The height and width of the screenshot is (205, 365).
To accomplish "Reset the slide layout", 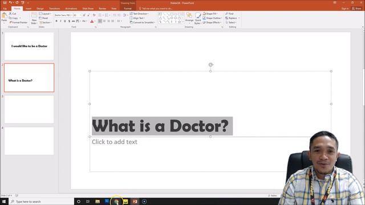I will click(43, 18).
